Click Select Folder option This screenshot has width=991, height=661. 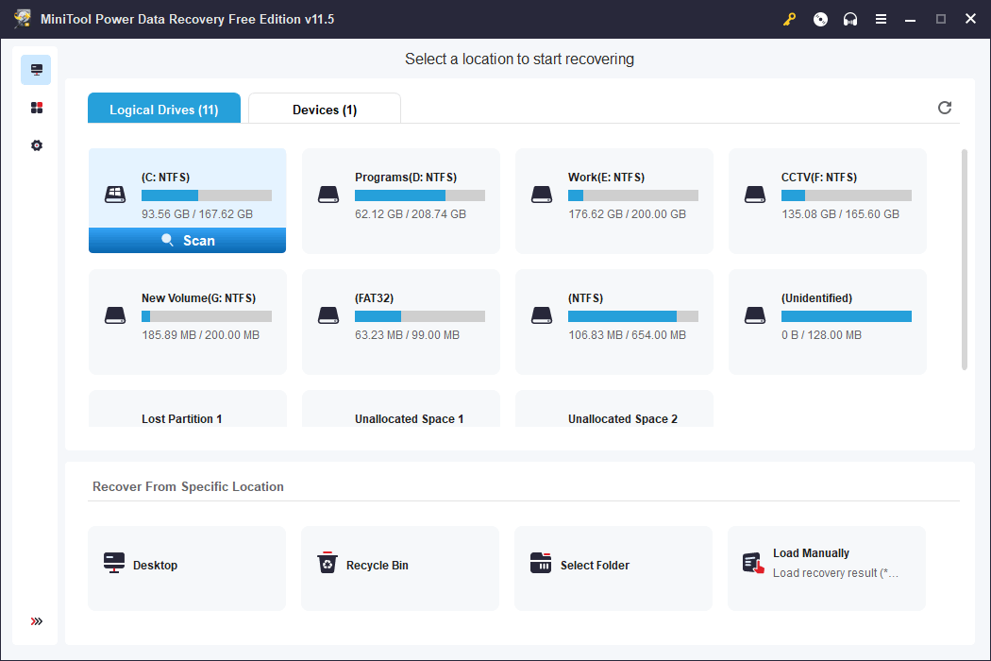[613, 566]
